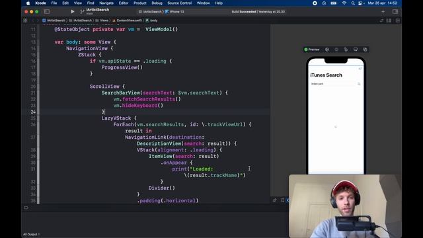Open the Source Control menu

(179, 3)
